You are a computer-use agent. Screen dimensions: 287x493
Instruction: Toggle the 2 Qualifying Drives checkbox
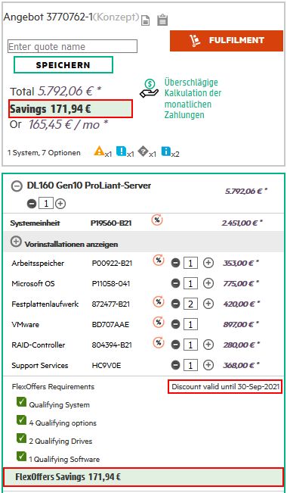tap(21, 438)
